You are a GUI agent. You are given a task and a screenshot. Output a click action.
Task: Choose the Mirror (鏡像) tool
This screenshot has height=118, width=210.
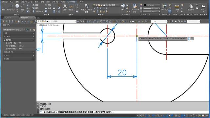(x=48, y=8)
